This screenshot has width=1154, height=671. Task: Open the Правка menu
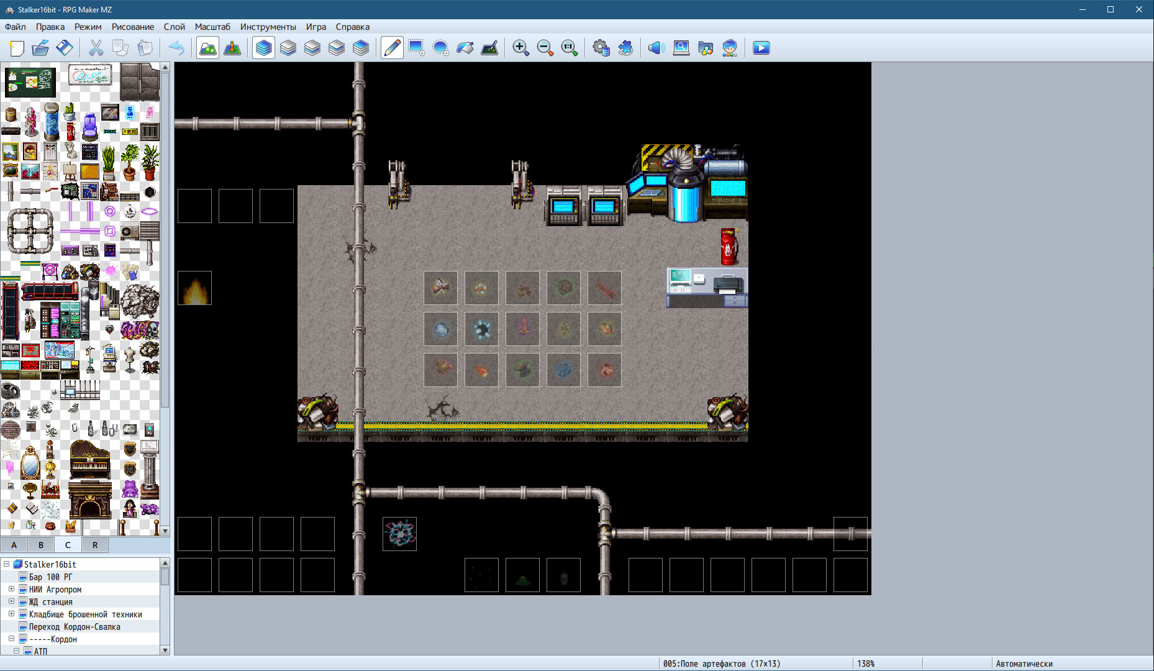point(50,27)
